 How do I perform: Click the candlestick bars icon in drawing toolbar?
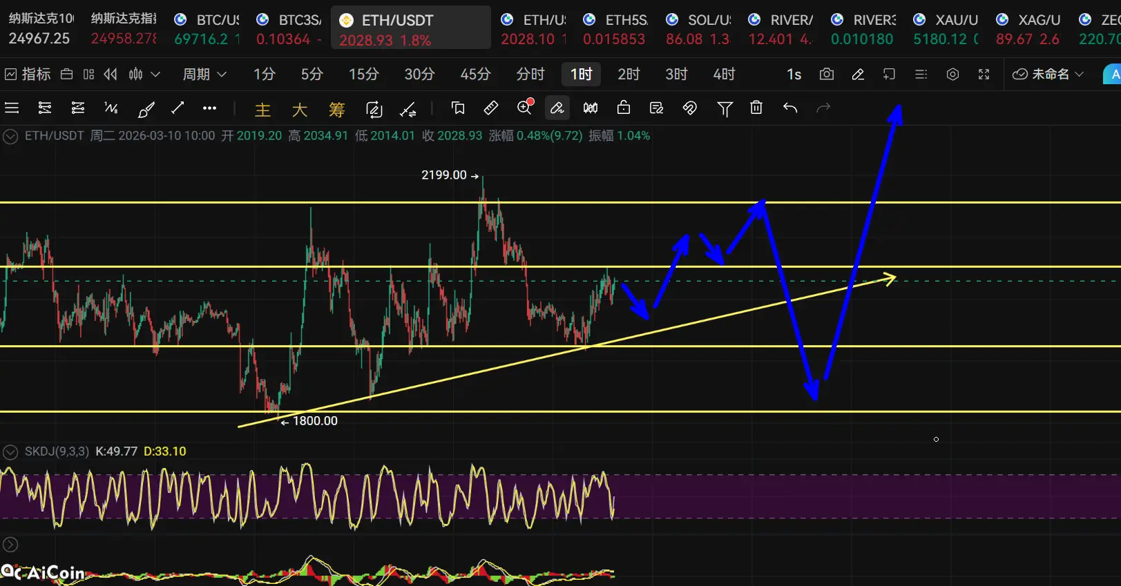point(591,108)
